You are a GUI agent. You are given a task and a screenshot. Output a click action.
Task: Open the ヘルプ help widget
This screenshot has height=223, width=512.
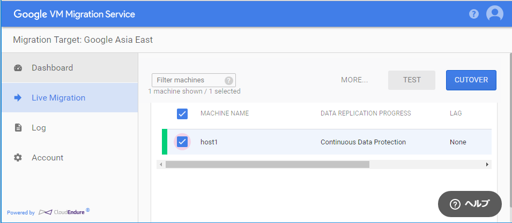click(470, 204)
